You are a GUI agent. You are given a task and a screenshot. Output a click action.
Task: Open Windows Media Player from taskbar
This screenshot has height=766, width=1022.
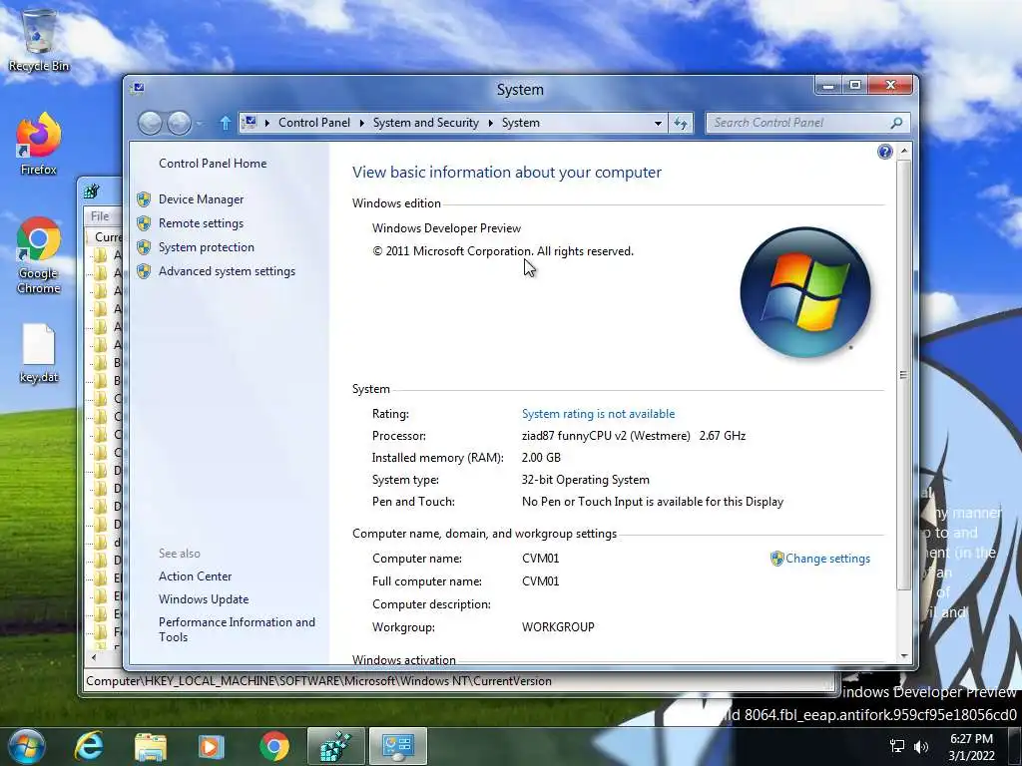(x=212, y=746)
